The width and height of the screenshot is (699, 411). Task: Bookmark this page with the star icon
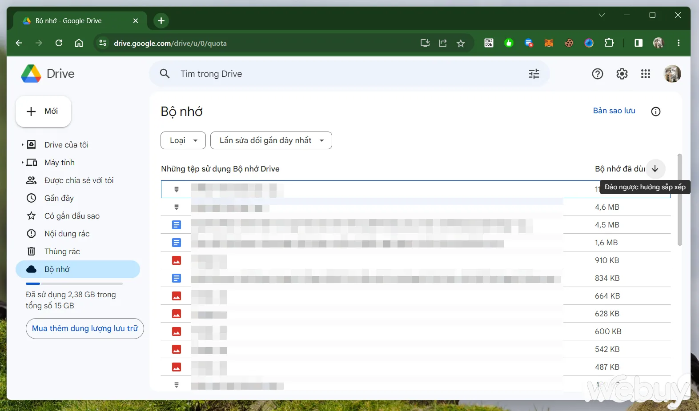461,43
